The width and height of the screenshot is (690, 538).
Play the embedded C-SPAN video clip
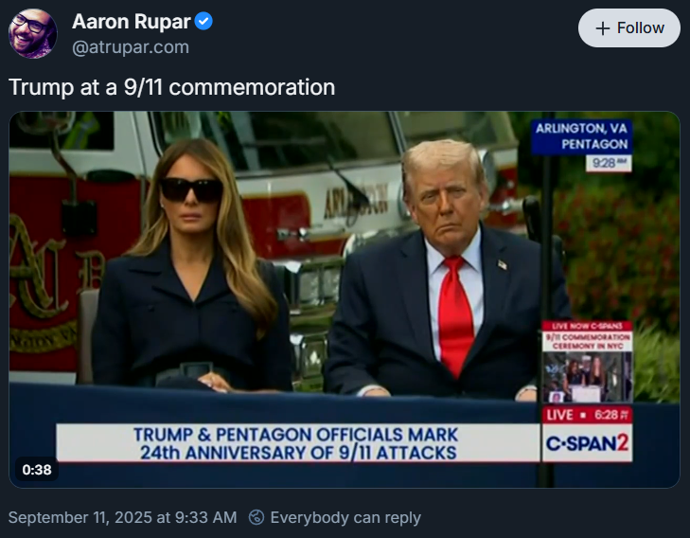click(345, 299)
